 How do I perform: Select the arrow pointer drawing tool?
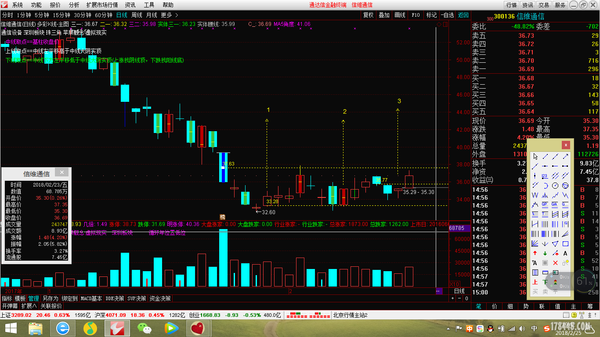coord(535,157)
